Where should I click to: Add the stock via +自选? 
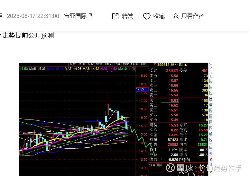(x=135, y=64)
